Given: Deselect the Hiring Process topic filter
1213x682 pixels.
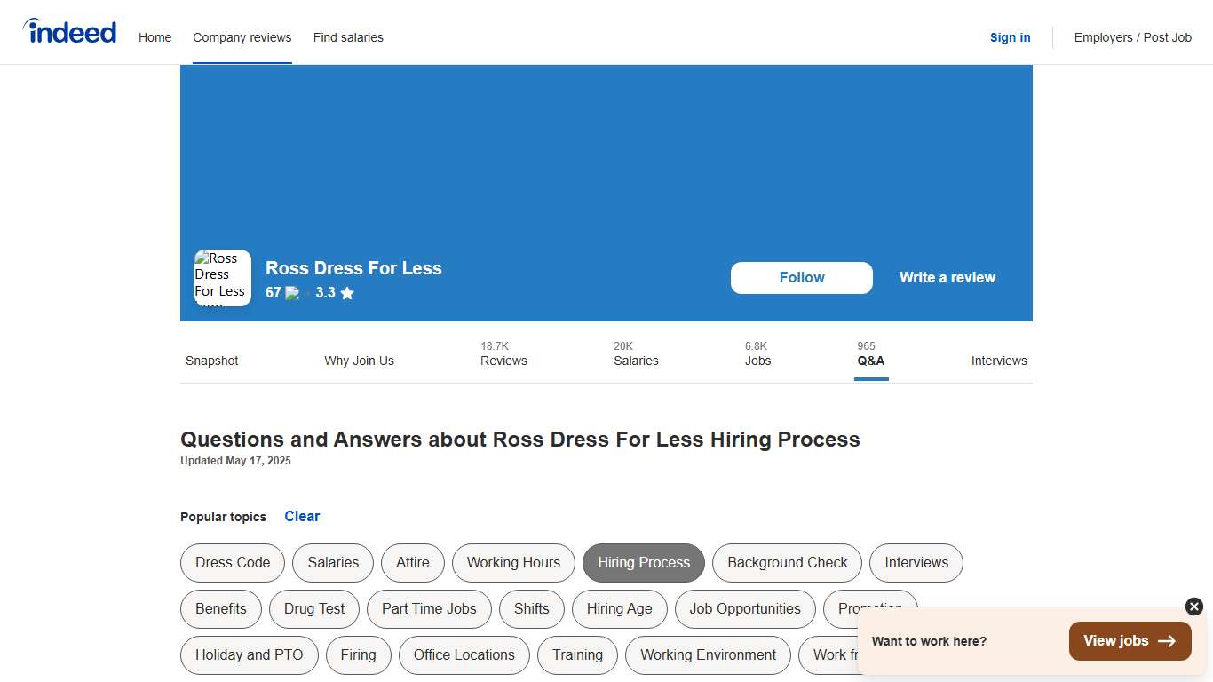Looking at the screenshot, I should pos(643,562).
